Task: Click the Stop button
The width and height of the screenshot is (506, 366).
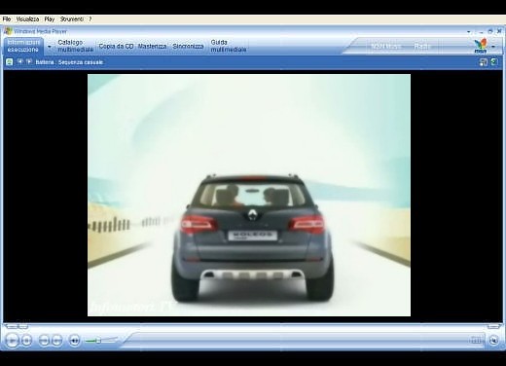Action: pos(26,340)
